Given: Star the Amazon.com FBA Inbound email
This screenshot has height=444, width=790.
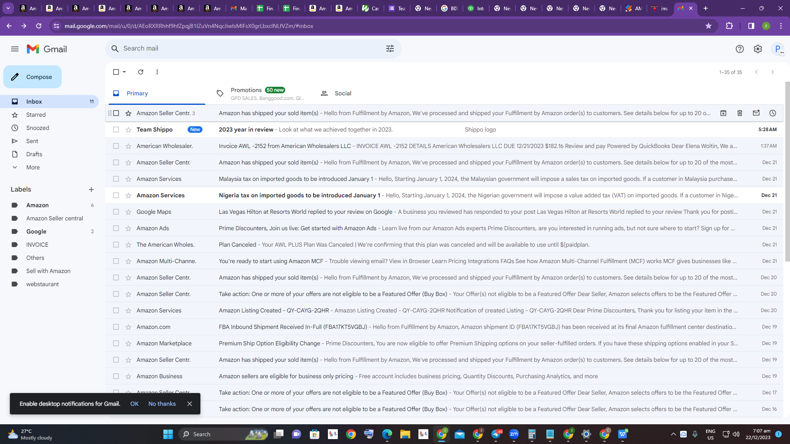Looking at the screenshot, I should (128, 327).
